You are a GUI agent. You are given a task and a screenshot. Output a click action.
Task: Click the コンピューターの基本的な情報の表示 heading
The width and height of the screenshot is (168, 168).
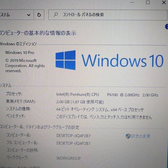pos(38,33)
